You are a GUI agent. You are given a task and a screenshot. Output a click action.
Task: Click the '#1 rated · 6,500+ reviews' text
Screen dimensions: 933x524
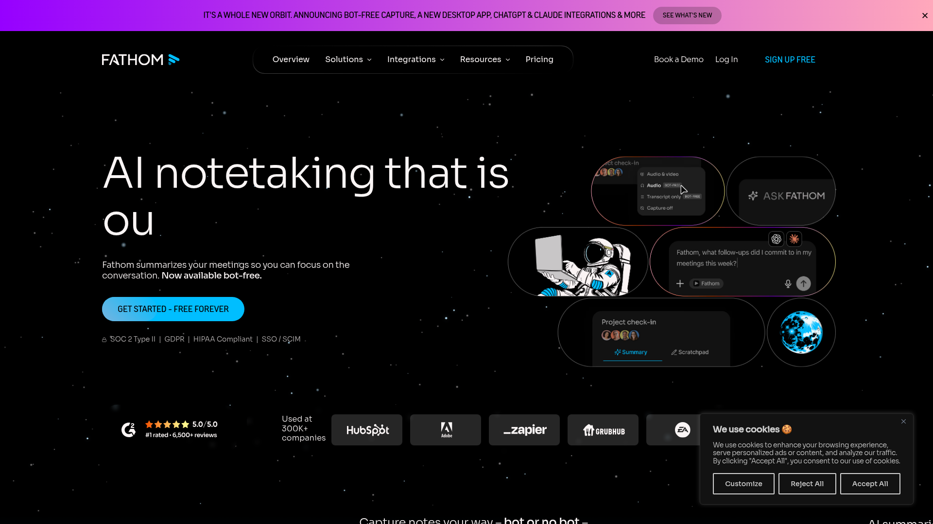click(x=181, y=435)
